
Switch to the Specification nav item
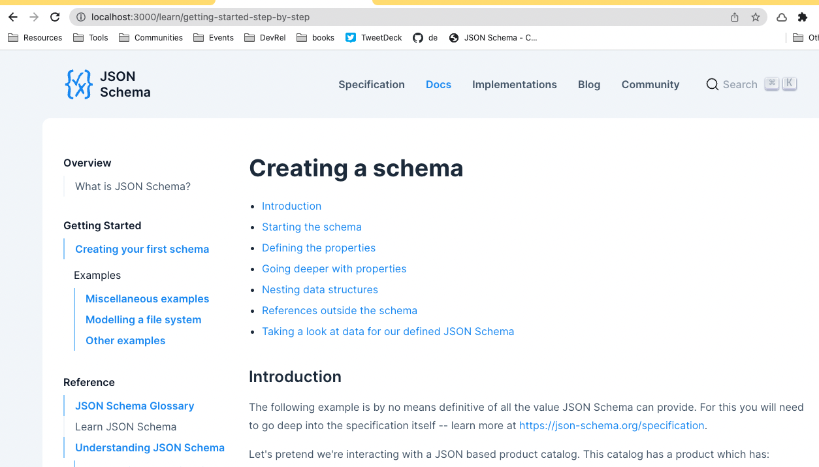(371, 84)
